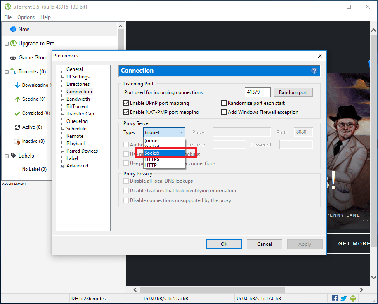Open the Help menu
This screenshot has width=378, height=304.
coord(45,17)
